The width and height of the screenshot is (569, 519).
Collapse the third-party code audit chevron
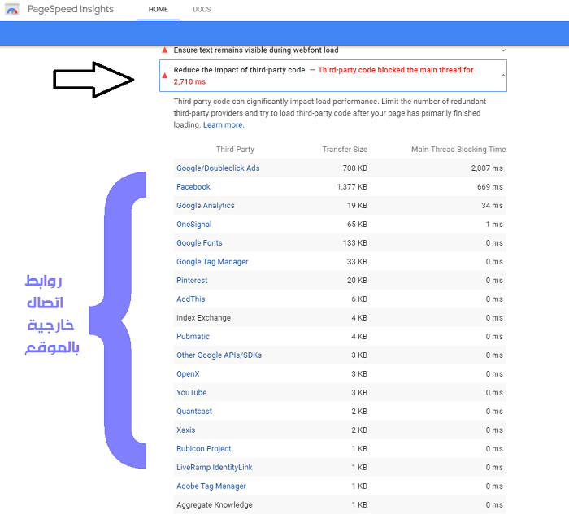tap(502, 76)
